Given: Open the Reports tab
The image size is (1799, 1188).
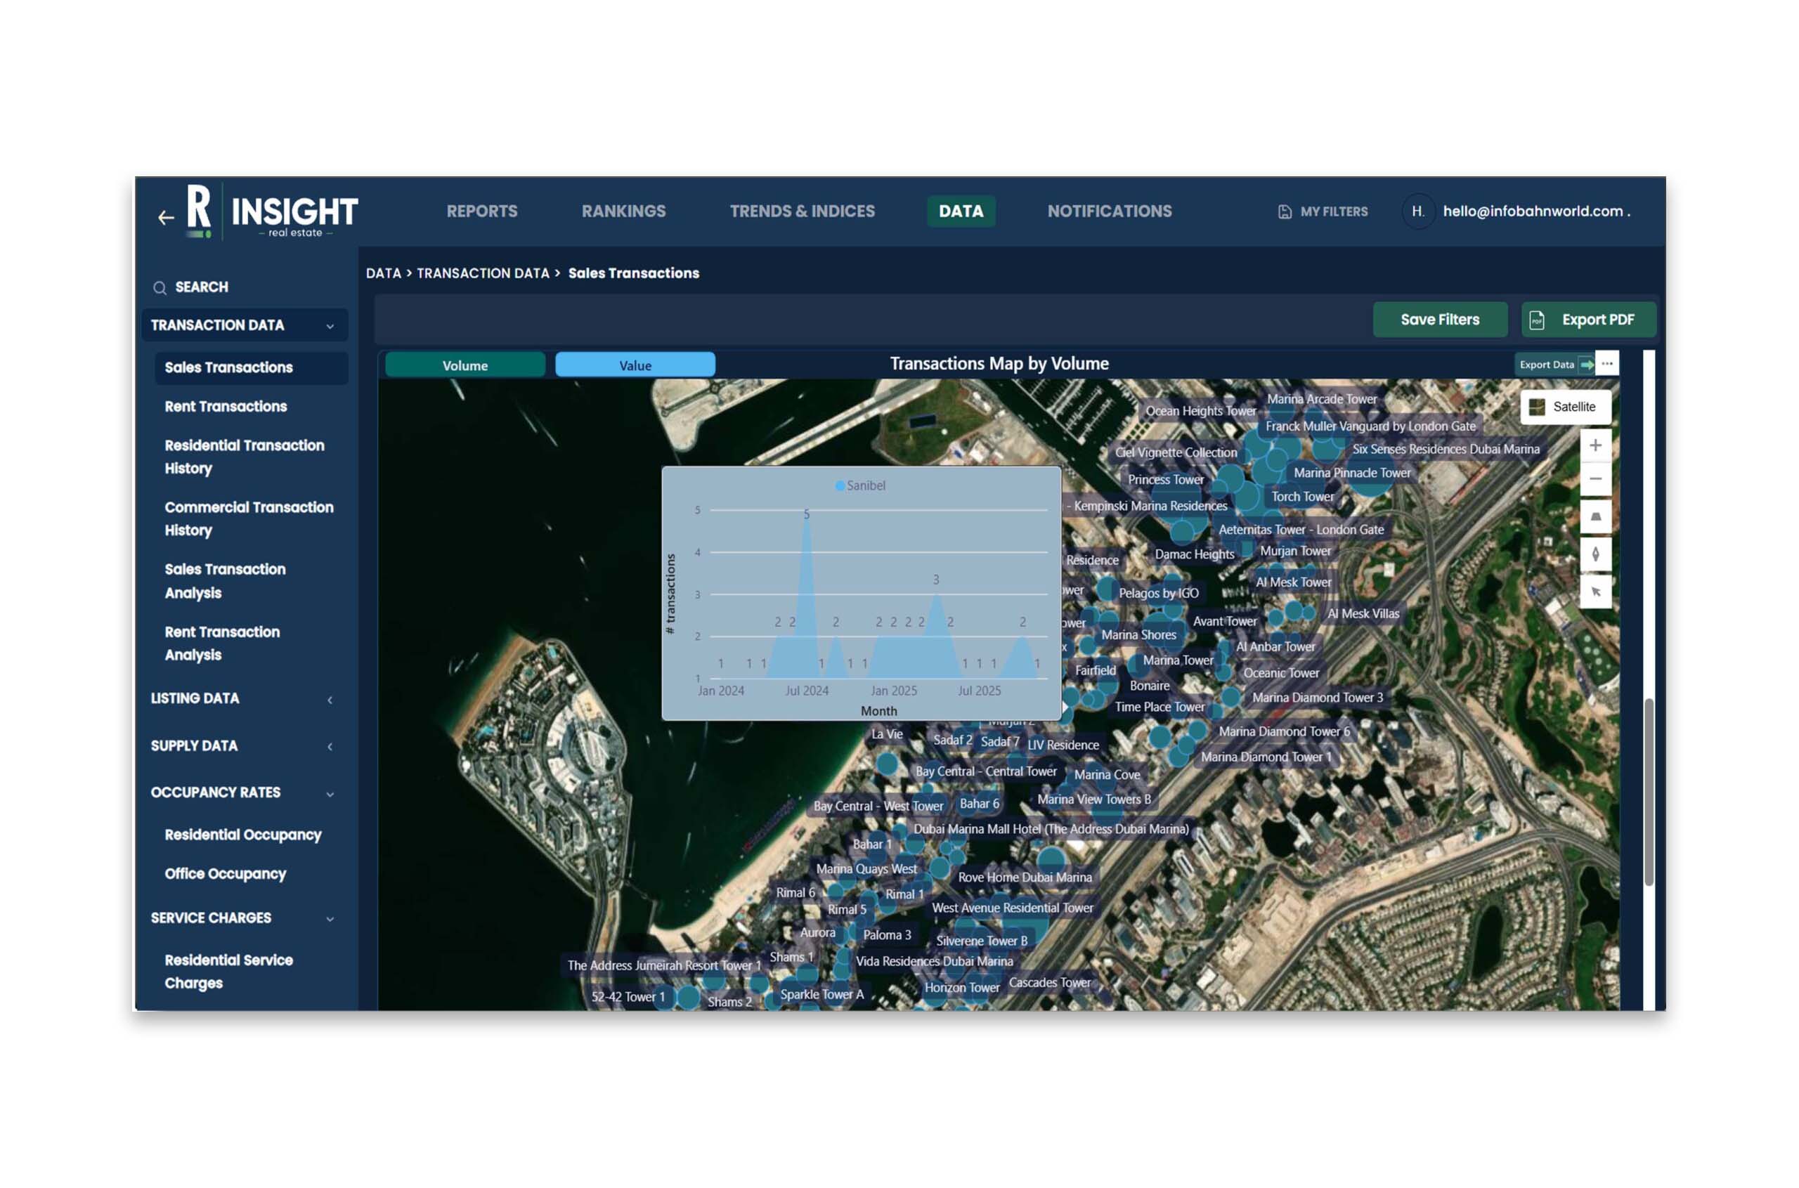Looking at the screenshot, I should coord(481,211).
